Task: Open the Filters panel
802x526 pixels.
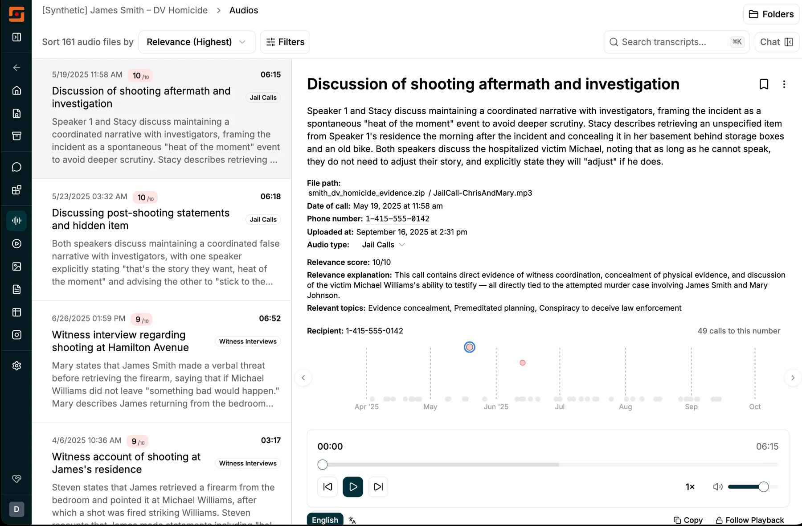Action: tap(285, 42)
